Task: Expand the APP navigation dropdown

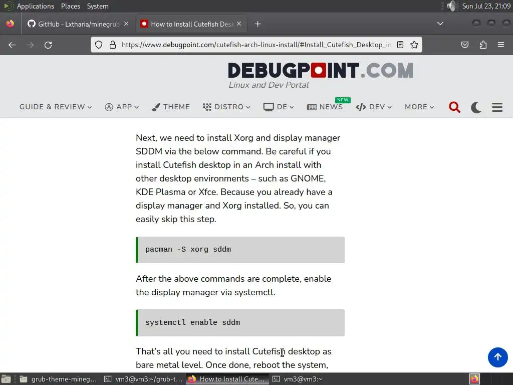Action: (x=122, y=107)
